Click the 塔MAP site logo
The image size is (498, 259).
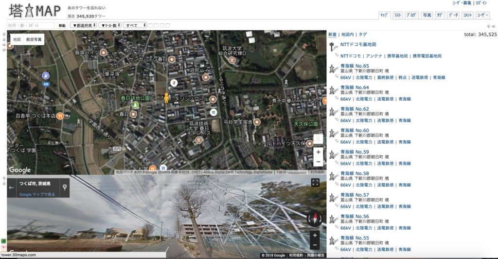(x=35, y=11)
